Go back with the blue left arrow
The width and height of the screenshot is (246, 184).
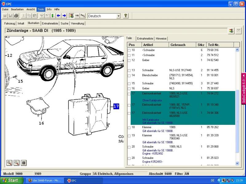click(59, 16)
